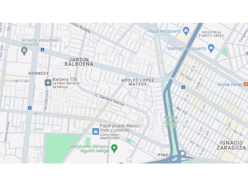Click the C. Genaro García street label
Viewport: 248px width, 186px height.
tap(110, 100)
